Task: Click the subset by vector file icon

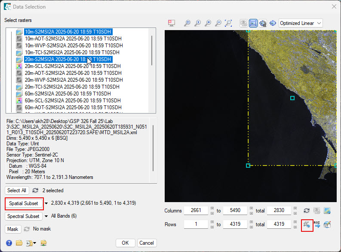Action: [307, 224]
